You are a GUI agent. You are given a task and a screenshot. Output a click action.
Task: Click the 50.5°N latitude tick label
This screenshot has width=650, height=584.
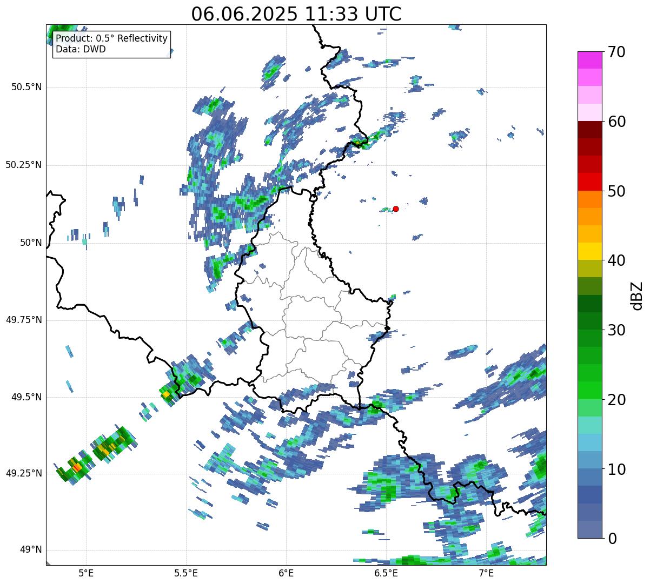pyautogui.click(x=26, y=87)
